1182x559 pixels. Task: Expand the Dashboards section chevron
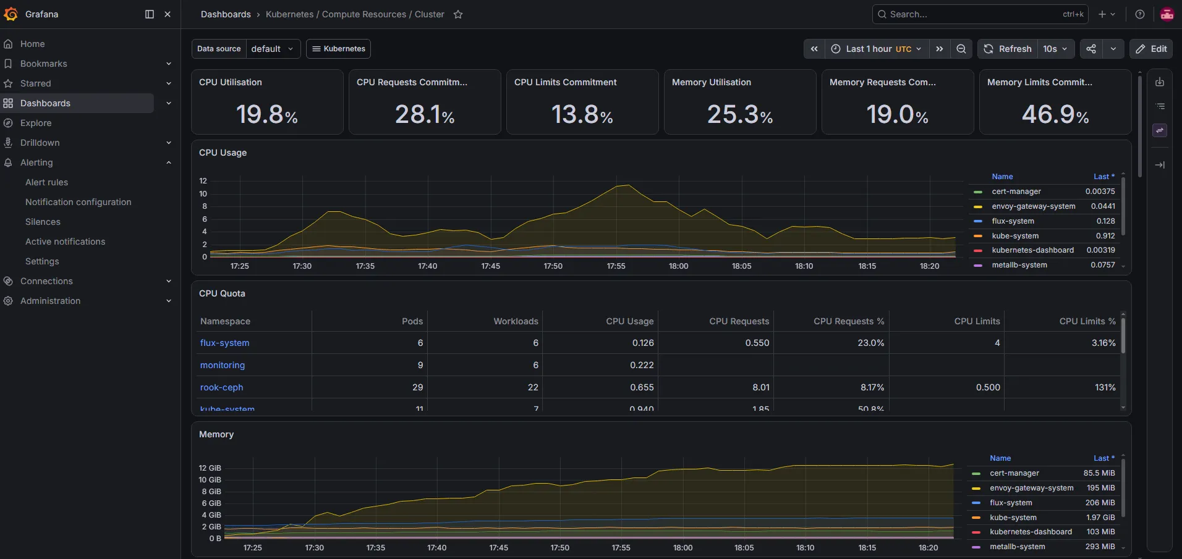(x=169, y=103)
